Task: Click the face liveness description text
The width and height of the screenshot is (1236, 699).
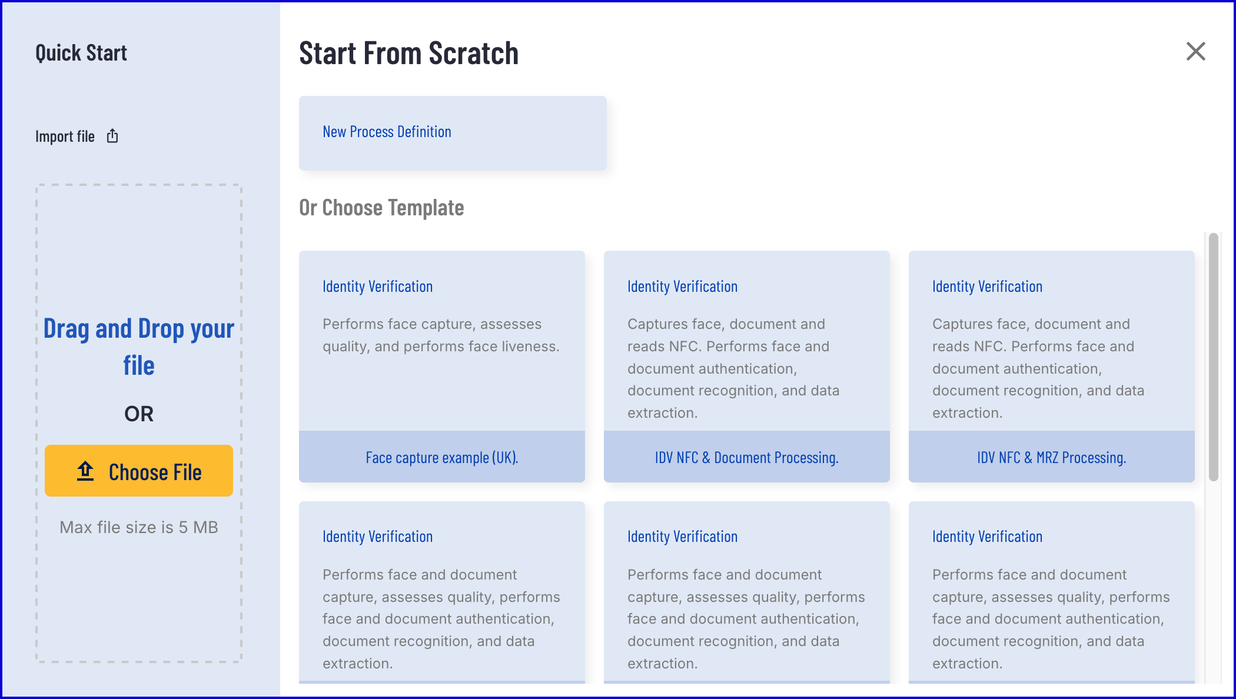Action: (441, 335)
